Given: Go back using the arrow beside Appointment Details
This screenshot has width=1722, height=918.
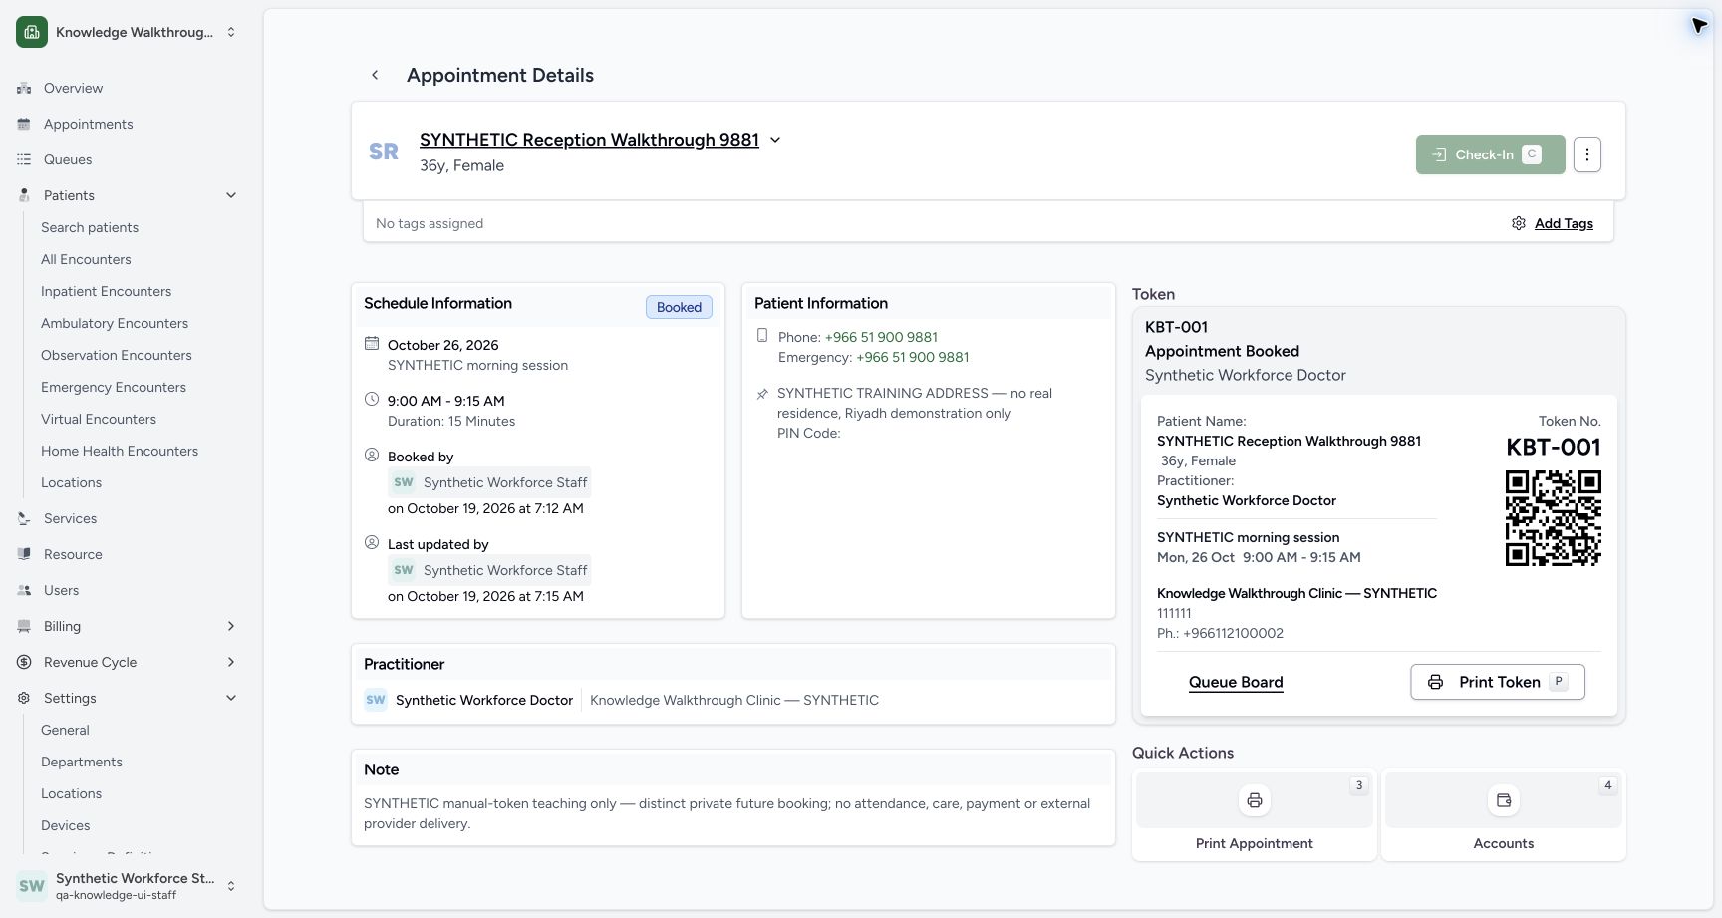Looking at the screenshot, I should pyautogui.click(x=375, y=75).
